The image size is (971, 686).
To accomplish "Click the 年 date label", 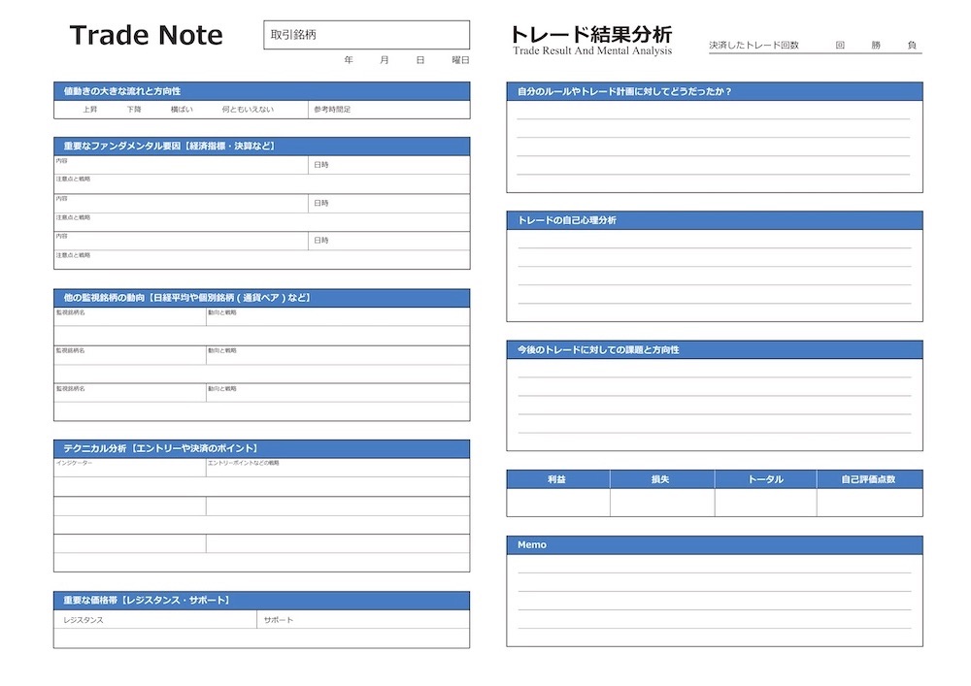I will tap(349, 60).
